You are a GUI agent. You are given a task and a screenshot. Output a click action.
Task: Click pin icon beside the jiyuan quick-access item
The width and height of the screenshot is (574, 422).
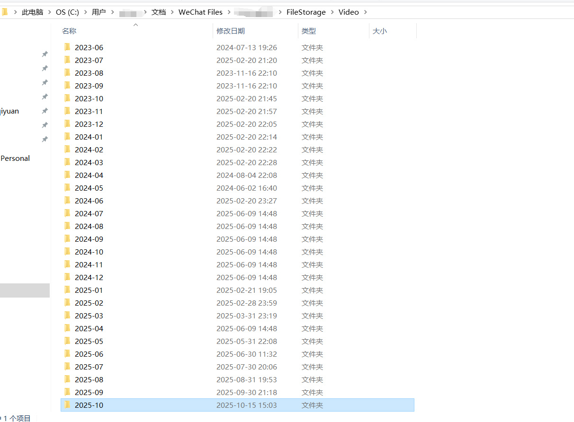[x=45, y=111]
